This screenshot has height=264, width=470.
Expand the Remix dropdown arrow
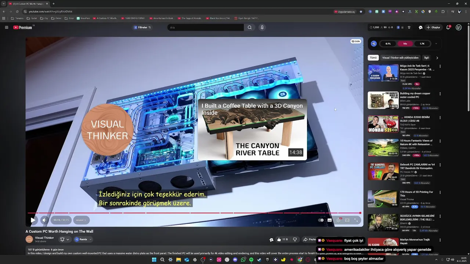coord(90,239)
